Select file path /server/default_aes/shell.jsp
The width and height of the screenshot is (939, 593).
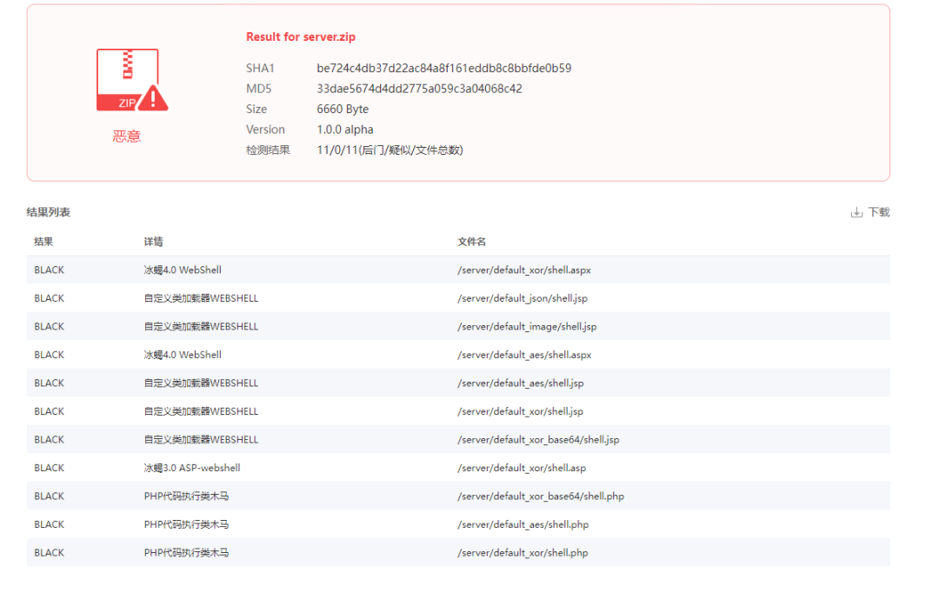coord(521,383)
